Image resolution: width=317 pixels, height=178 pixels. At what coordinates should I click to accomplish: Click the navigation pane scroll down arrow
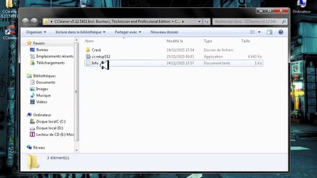[76, 150]
